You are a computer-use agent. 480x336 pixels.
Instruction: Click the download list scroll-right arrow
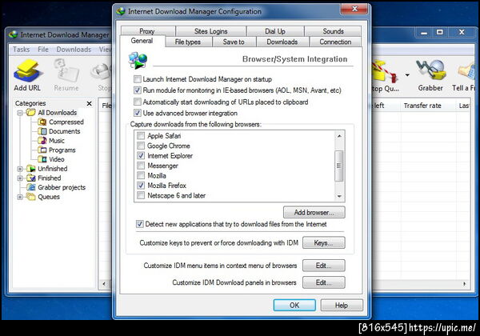click(465, 284)
